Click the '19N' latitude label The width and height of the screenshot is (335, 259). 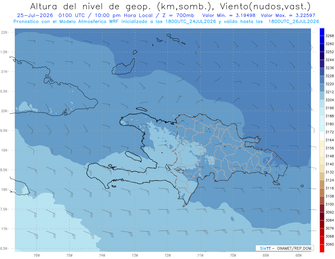(x=4, y=150)
